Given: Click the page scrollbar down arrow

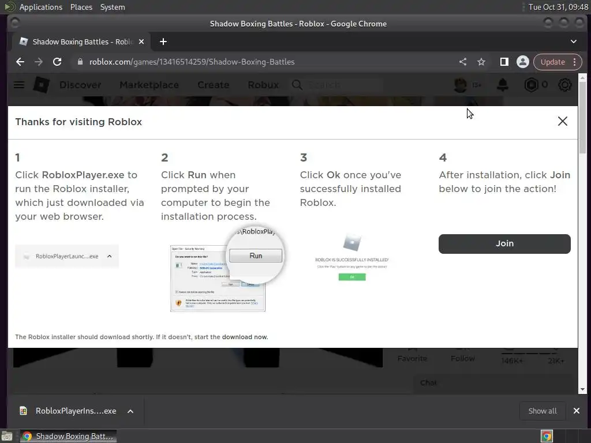Looking at the screenshot, I should coord(583,389).
